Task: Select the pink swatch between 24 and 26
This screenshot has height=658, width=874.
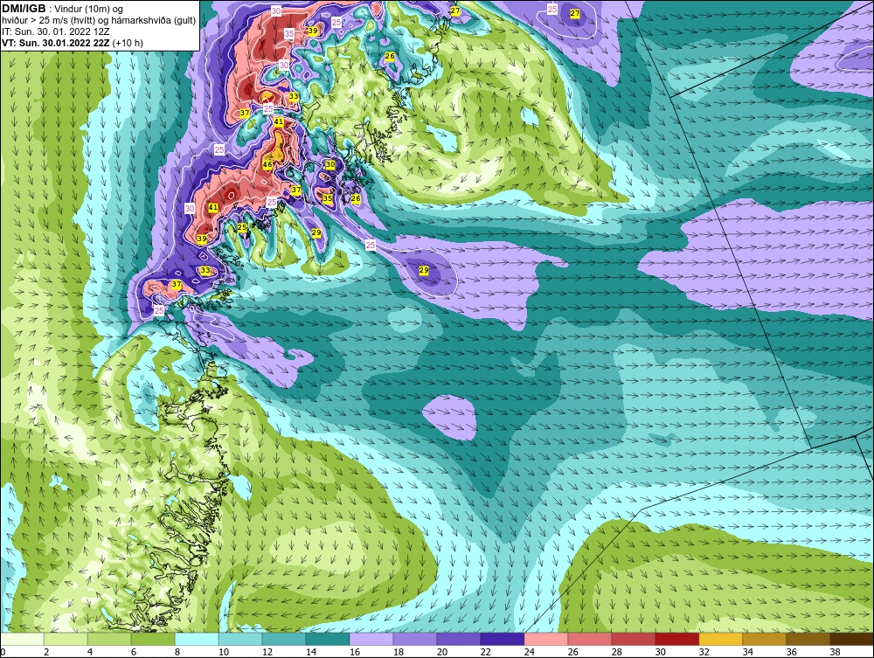Action: pyautogui.click(x=546, y=639)
